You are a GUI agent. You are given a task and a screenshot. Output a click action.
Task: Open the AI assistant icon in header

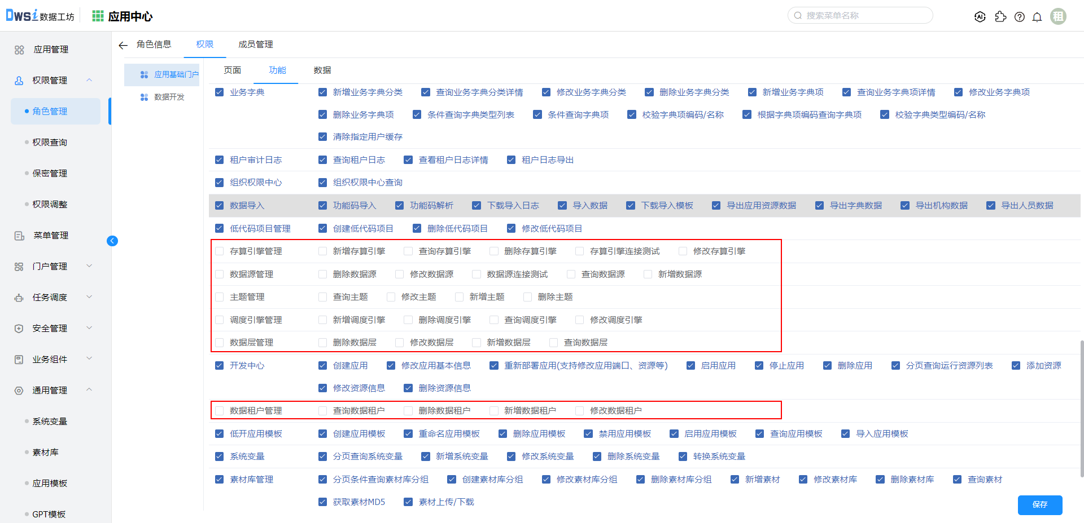click(x=980, y=17)
